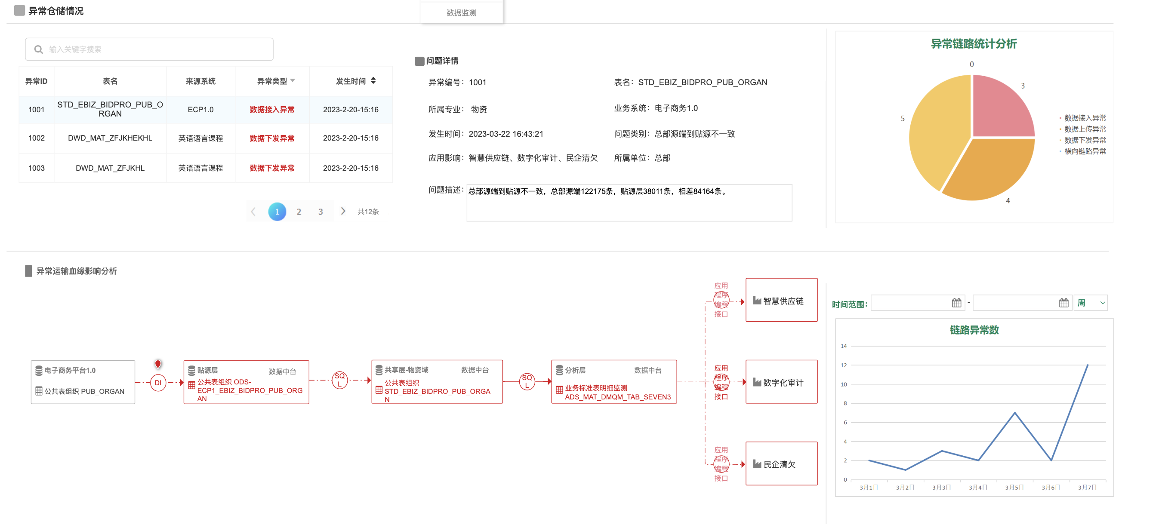Toggle the 数据下发异常 legend entry
The height and width of the screenshot is (528, 1159).
tap(1083, 140)
